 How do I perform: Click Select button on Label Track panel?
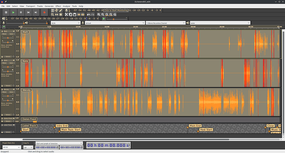(8, 132)
